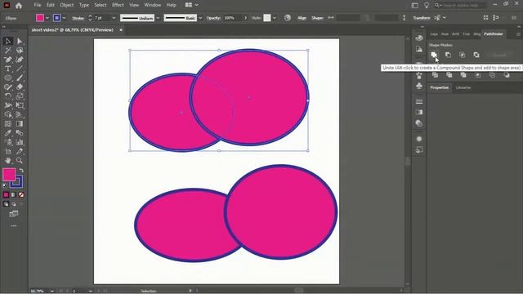Set paint mode to Color
This screenshot has height=294, width=523.
pos(6,194)
